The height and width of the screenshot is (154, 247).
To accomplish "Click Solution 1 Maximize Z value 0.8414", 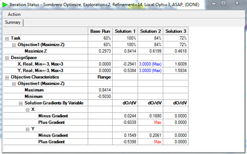I will [x=130, y=51].
